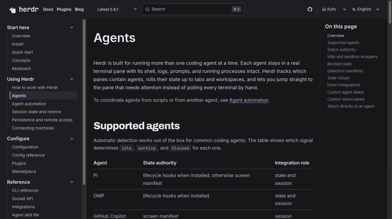The height and width of the screenshot is (219, 392).
Task: Click the State authority column header
Action: (x=160, y=163)
